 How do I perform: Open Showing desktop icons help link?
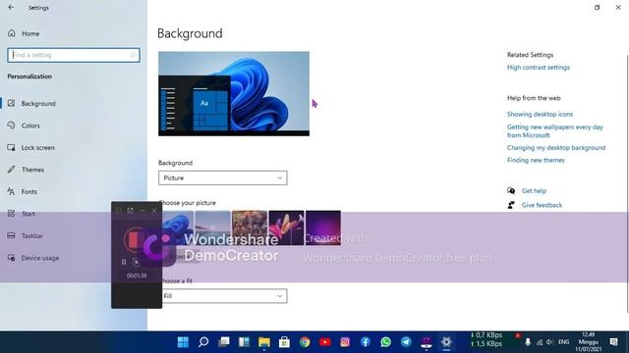point(540,114)
